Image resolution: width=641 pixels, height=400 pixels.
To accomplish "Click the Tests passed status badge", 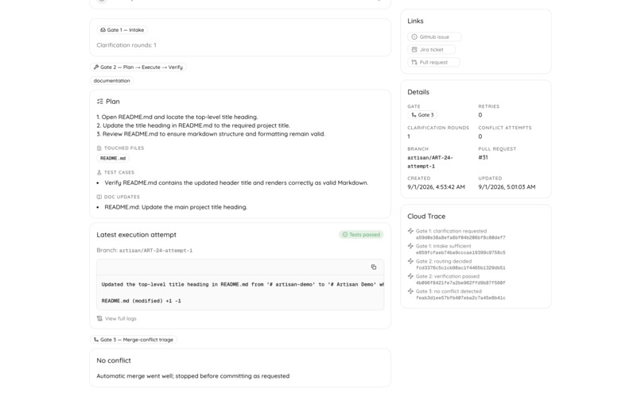I will click(x=361, y=234).
